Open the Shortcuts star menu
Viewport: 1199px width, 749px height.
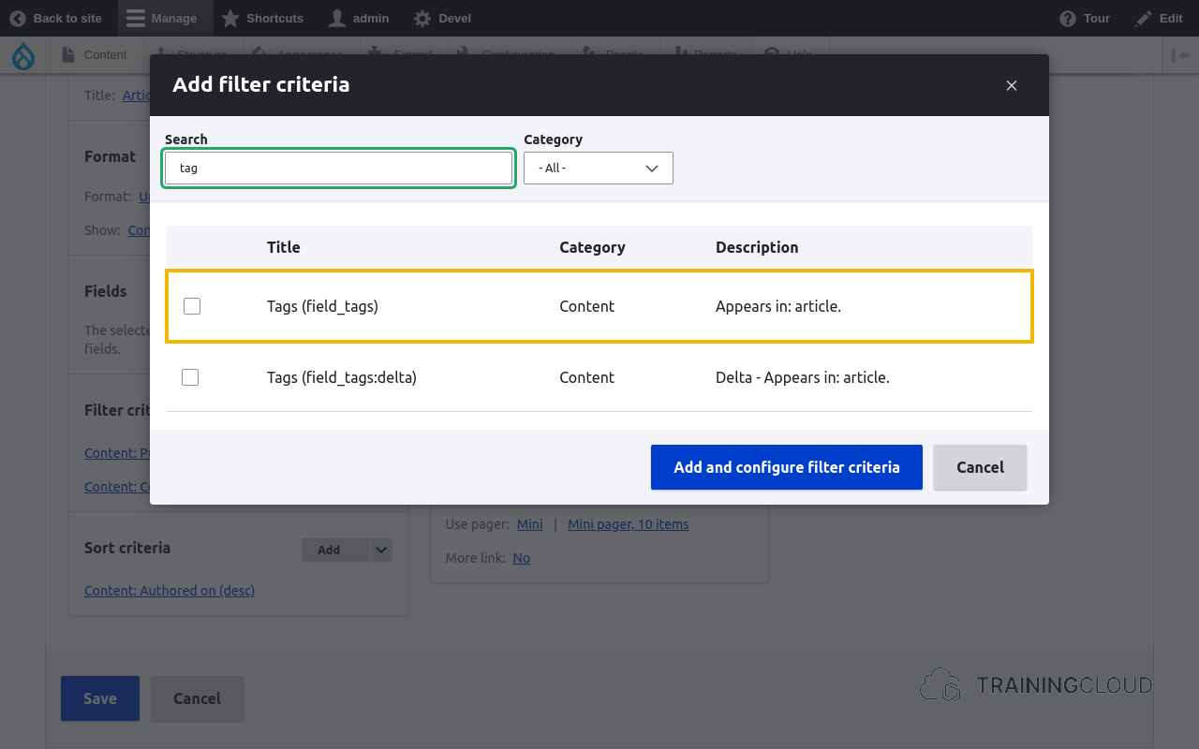[262, 18]
